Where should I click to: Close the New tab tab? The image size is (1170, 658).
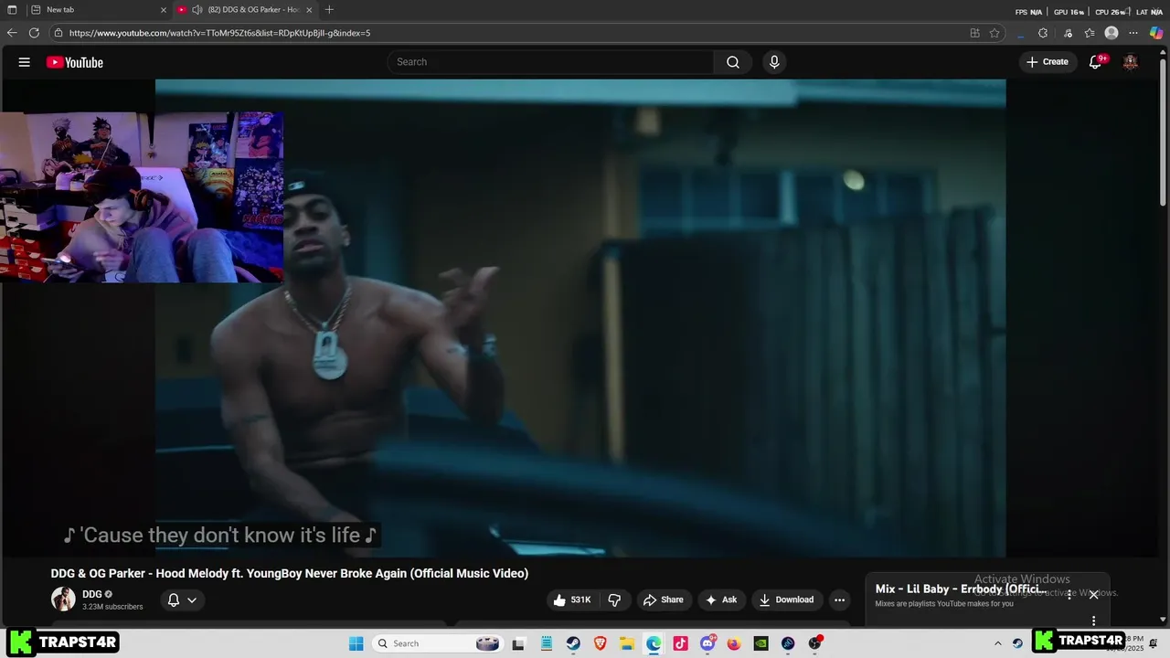click(x=164, y=10)
